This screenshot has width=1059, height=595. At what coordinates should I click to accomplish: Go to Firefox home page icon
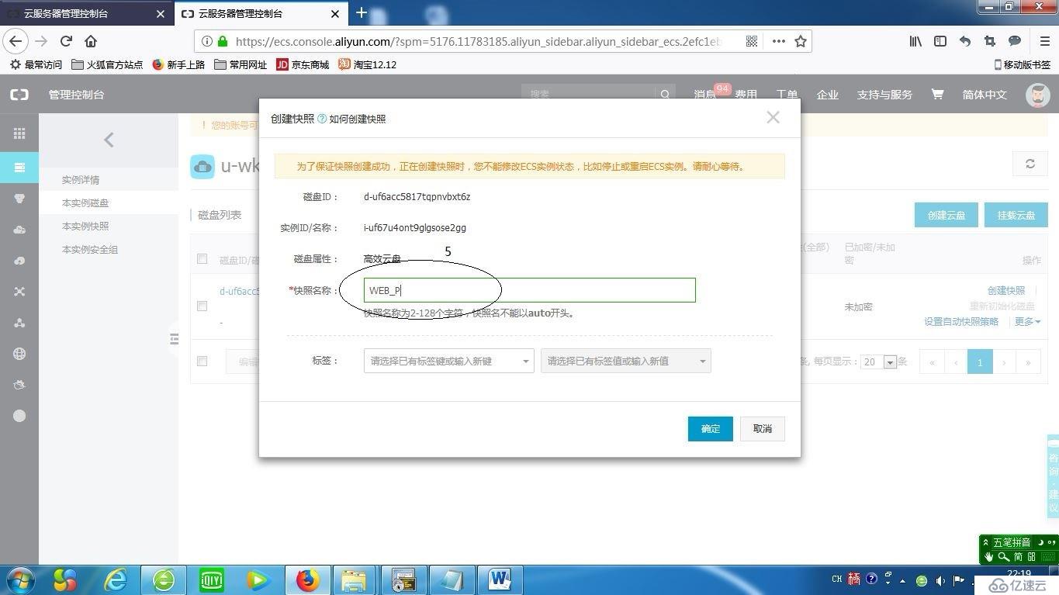(x=91, y=41)
